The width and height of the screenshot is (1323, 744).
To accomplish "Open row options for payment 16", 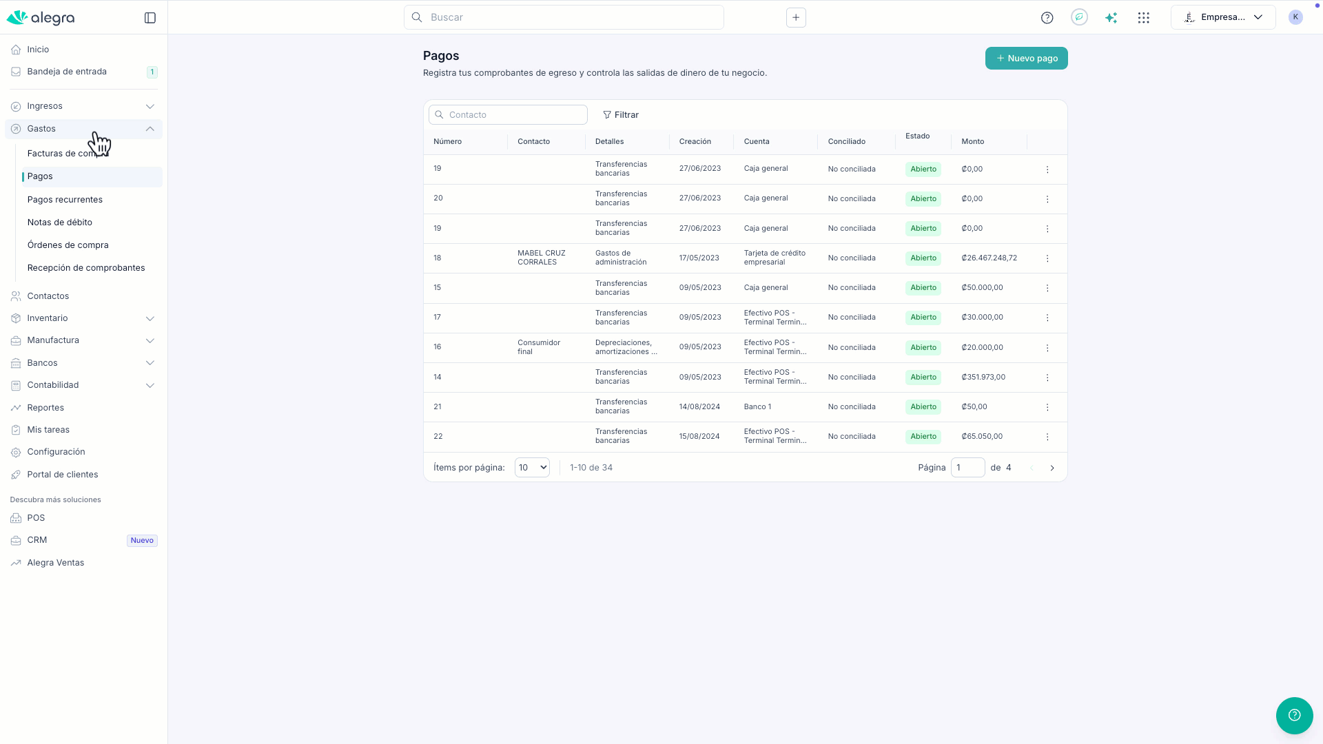I will pyautogui.click(x=1047, y=348).
